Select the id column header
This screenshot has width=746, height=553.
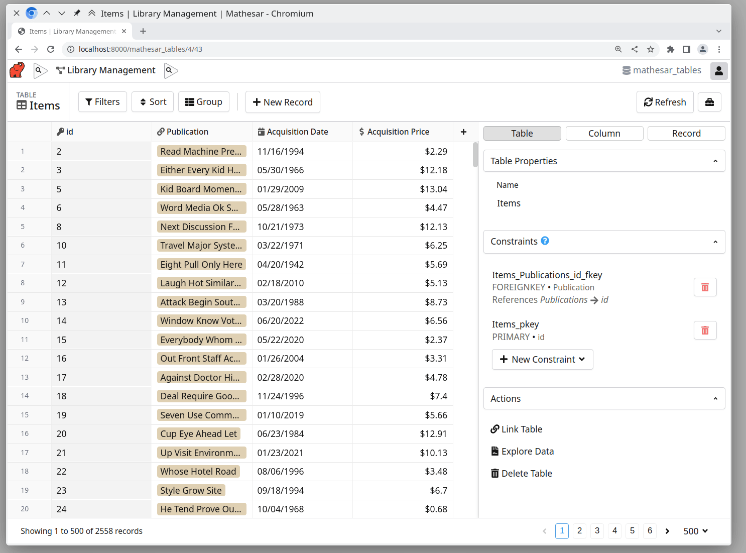pos(101,132)
